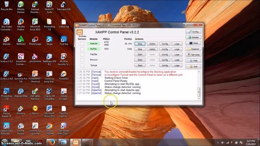Screen dimensions: 260x146
Task: Select the Format Factory desktop icon
Action: [21, 129]
